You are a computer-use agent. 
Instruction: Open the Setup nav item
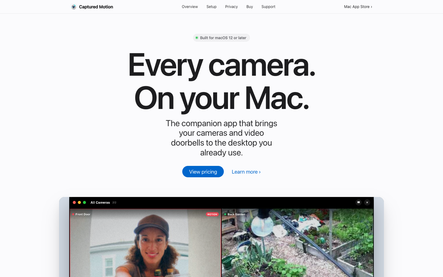tap(211, 7)
